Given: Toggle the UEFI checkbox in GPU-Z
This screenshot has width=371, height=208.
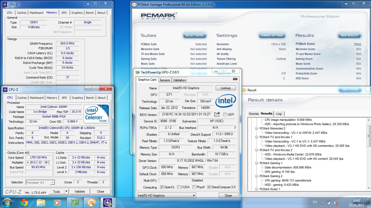Looking at the screenshot, I should [225, 115].
